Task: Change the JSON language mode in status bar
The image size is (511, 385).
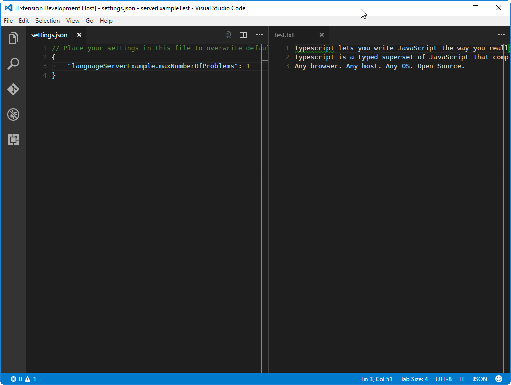Action: [x=480, y=379]
